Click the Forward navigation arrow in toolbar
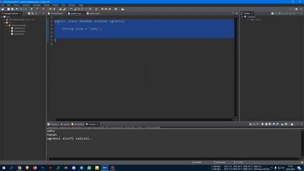Viewport: 304px width, 171px height. click(116, 9)
